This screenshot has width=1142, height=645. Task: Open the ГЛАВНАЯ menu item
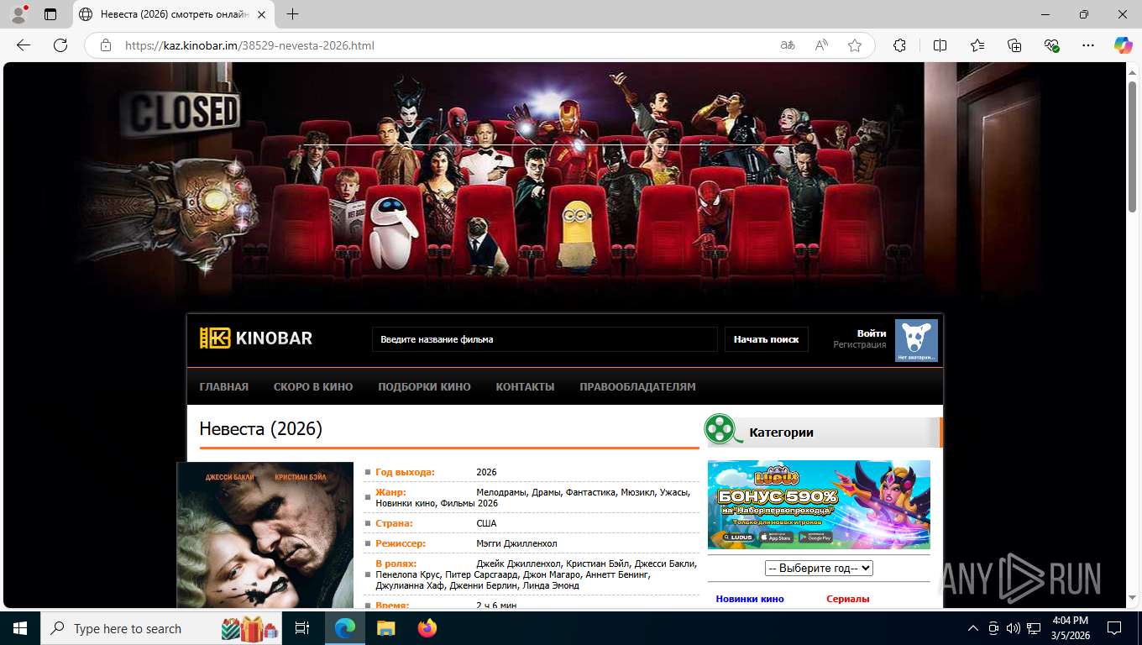[224, 387]
